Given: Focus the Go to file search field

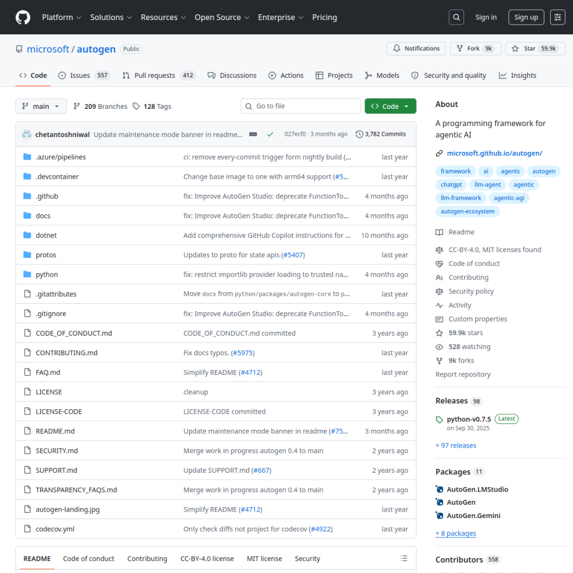Looking at the screenshot, I should point(300,106).
